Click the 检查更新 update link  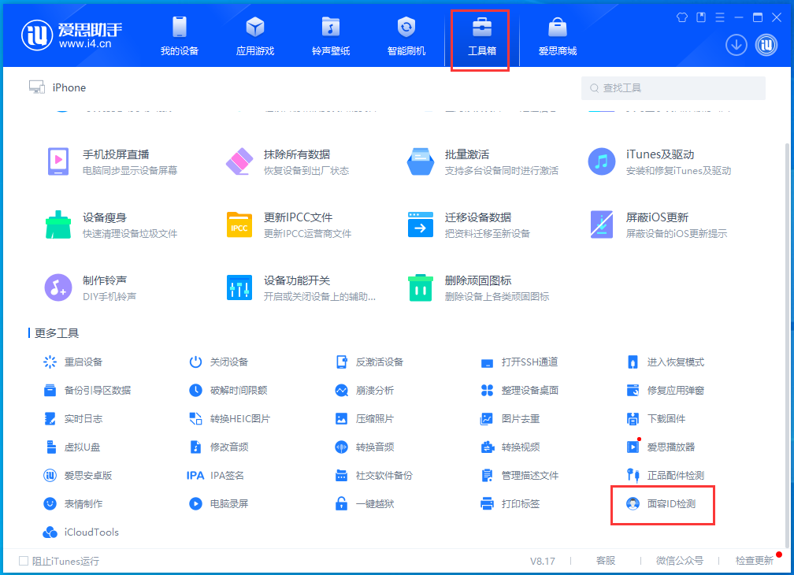click(x=754, y=560)
